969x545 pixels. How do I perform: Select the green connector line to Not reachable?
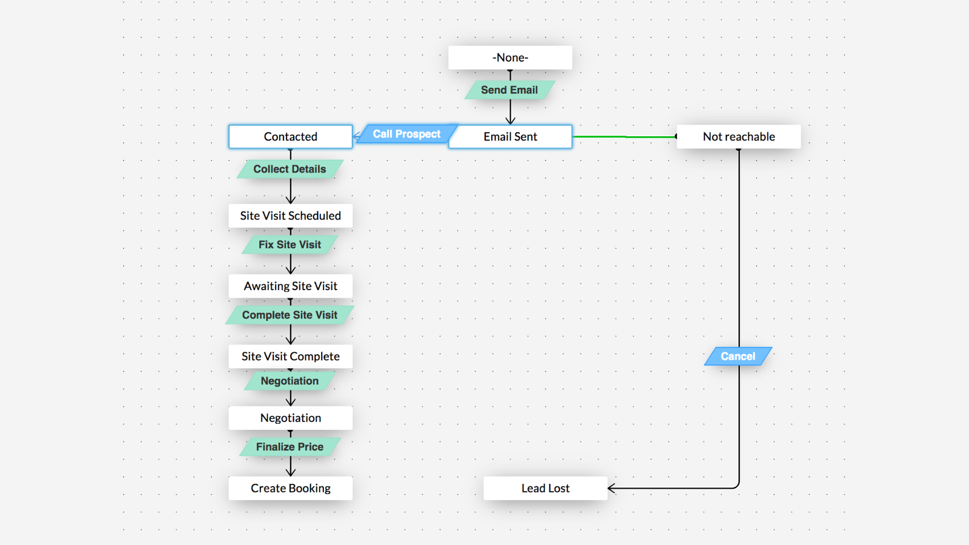624,137
